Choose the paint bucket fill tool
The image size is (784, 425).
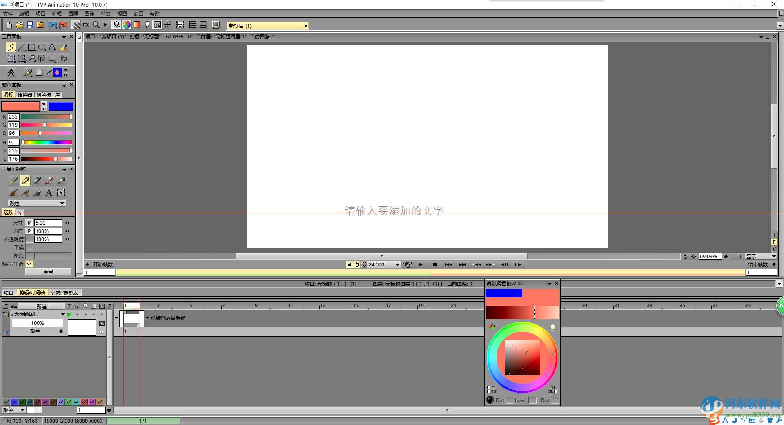click(x=63, y=47)
